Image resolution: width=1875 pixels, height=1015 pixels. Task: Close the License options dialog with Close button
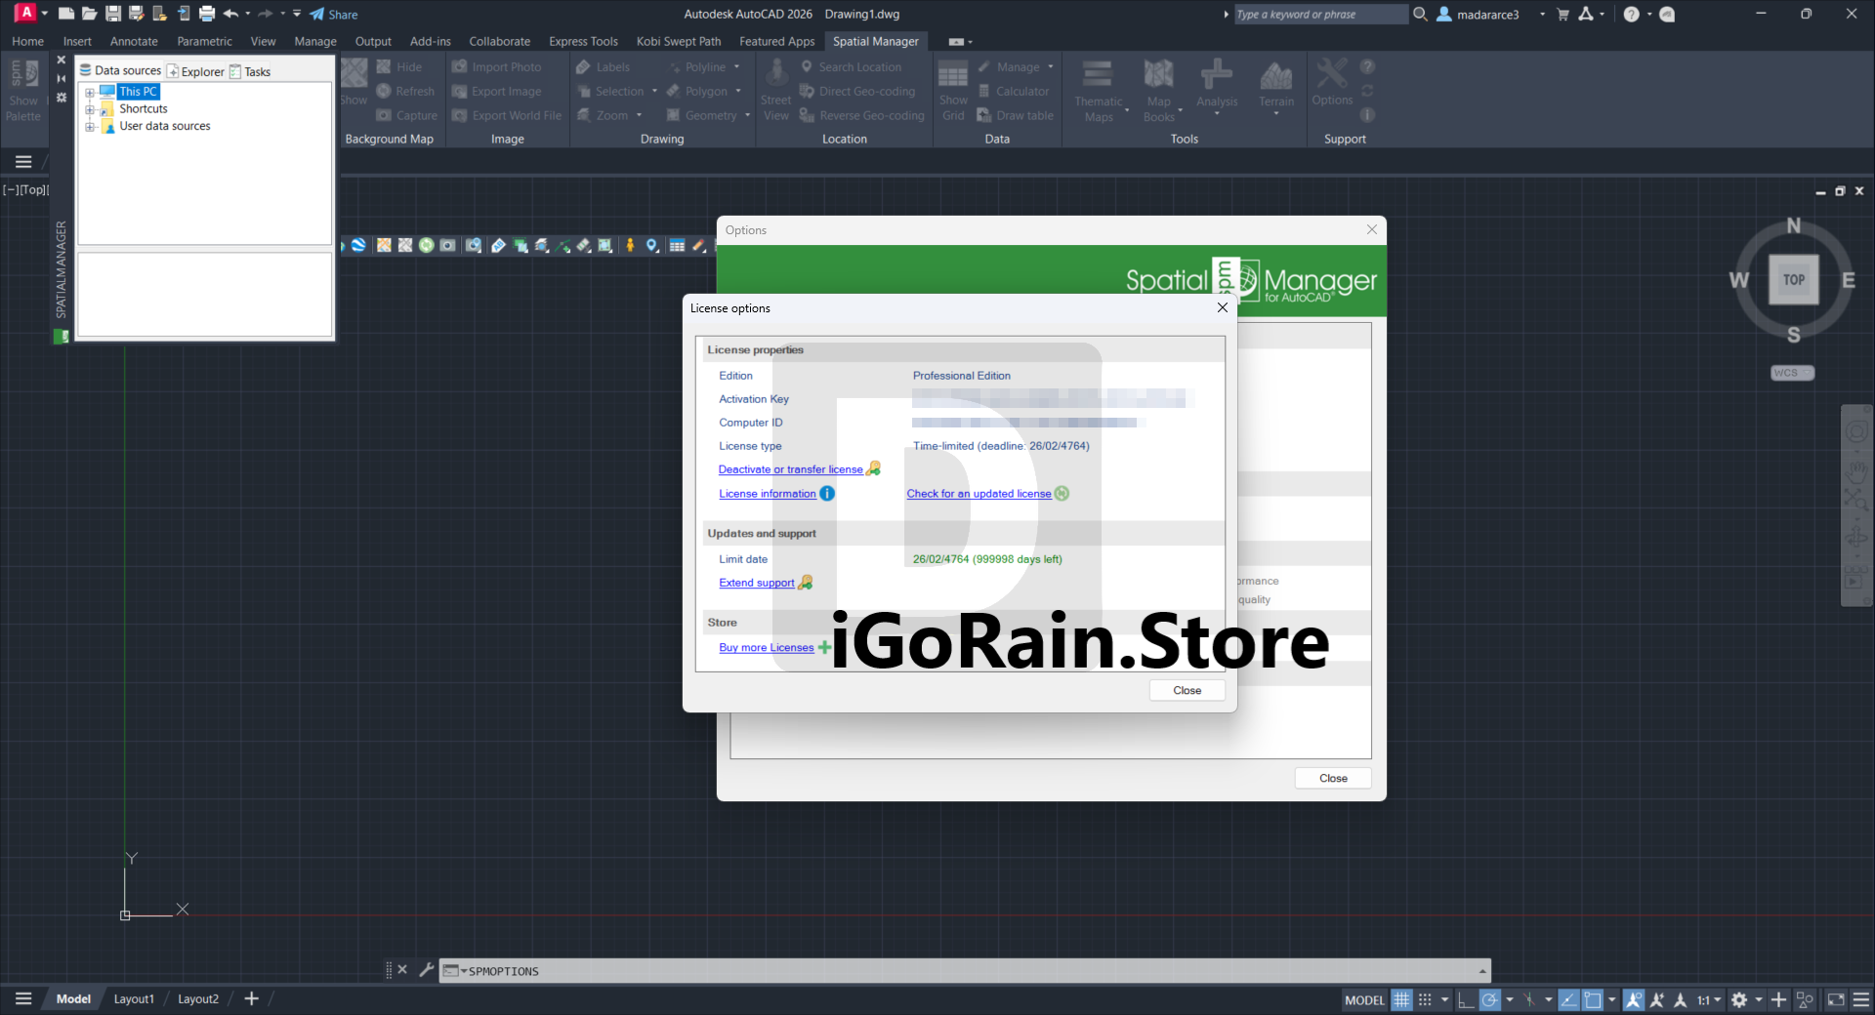click(x=1187, y=690)
